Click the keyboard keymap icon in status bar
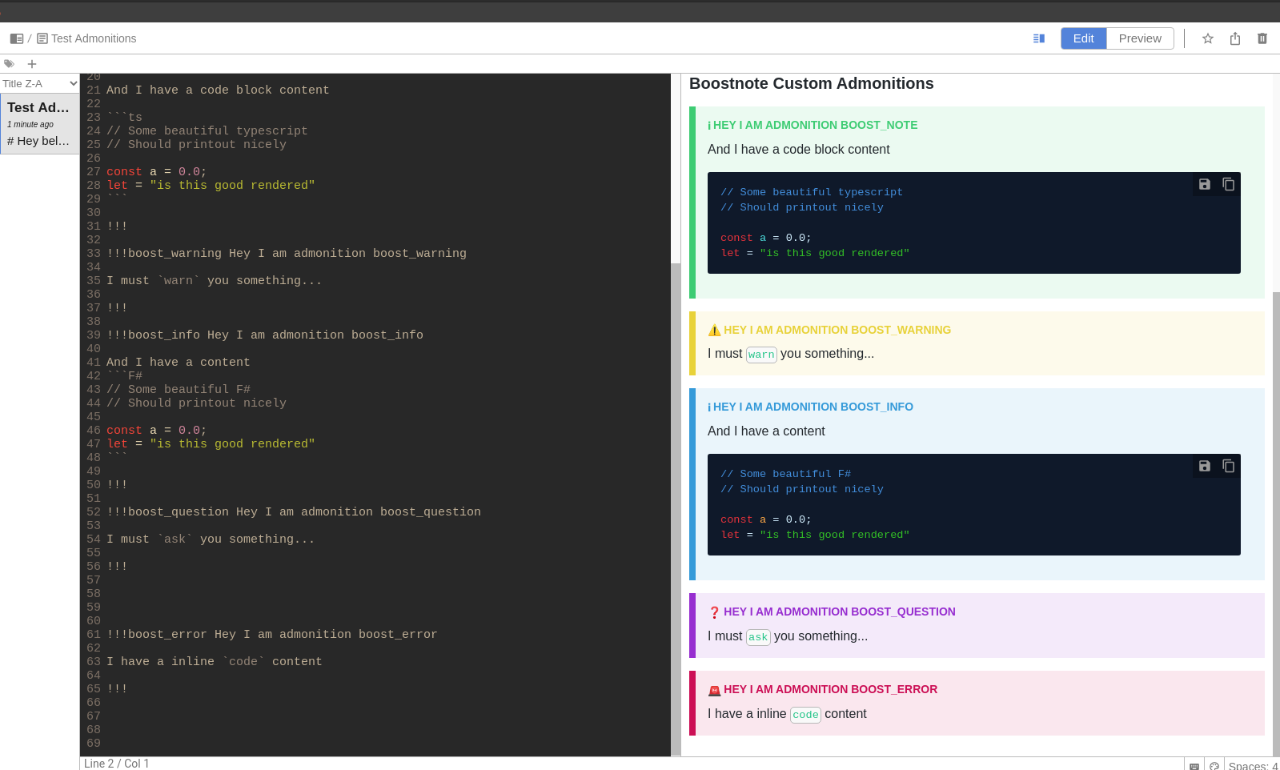The image size is (1280, 770). pos(1194,766)
